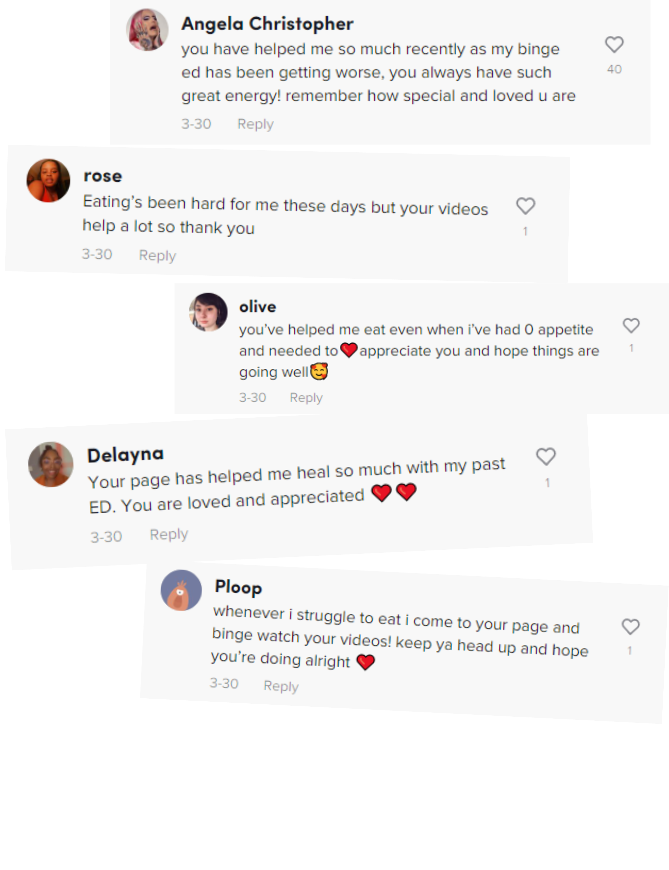
Task: Open the username Delayna
Action: tap(125, 454)
